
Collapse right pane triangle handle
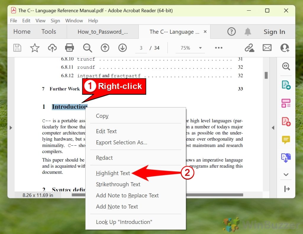pyautogui.click(x=273, y=128)
